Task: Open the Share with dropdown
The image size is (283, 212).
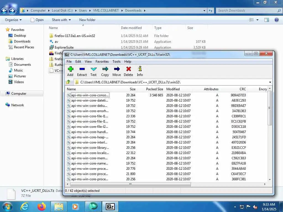Action: point(61,20)
